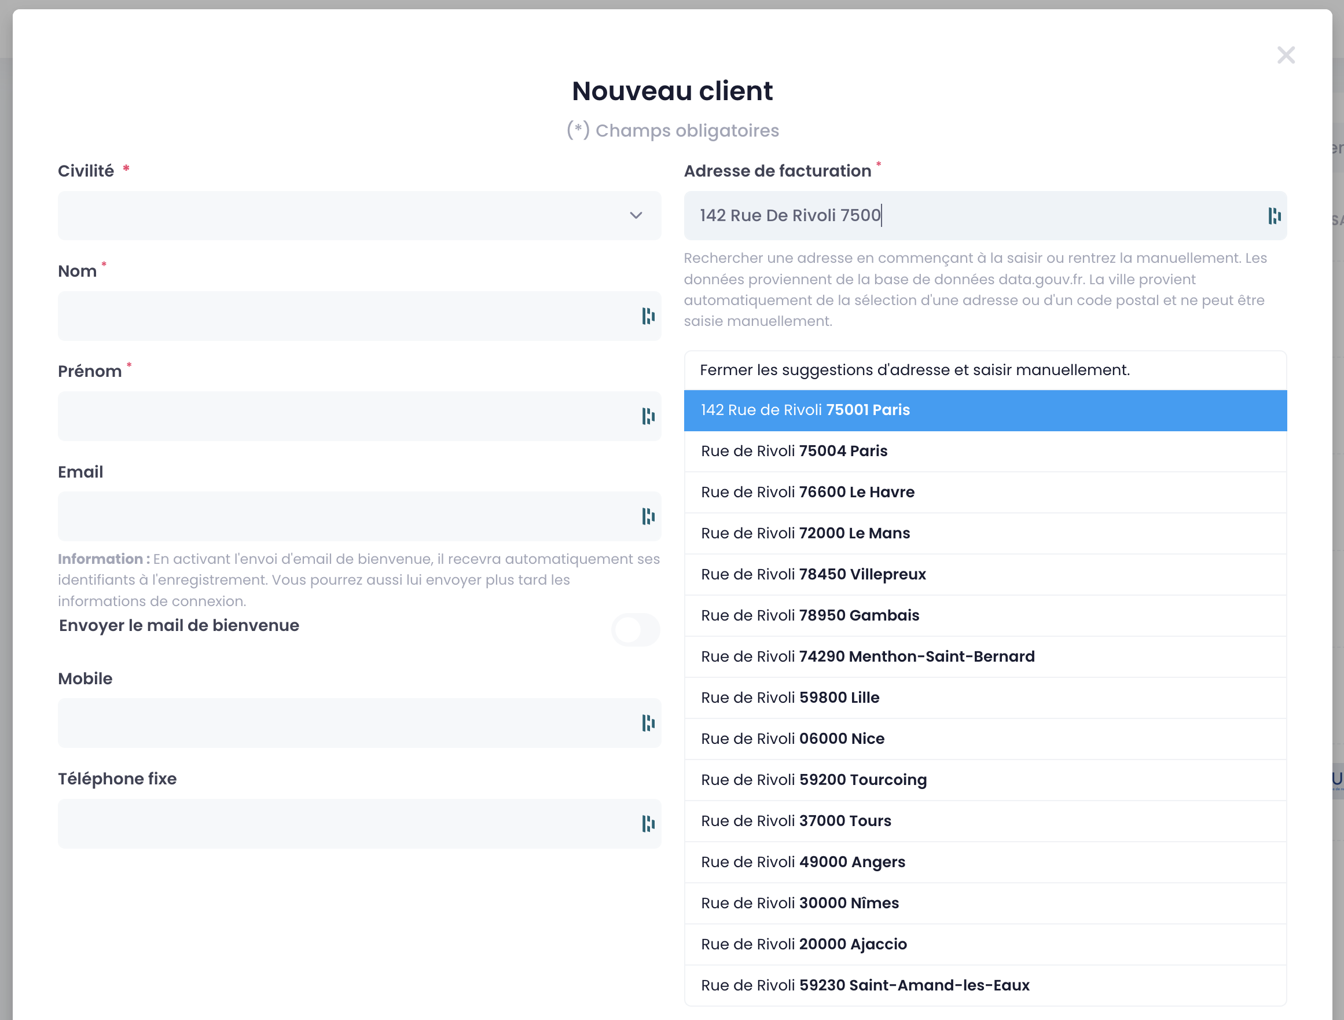Select 142 Rue de Rivoli 75001 Paris suggestion
The height and width of the screenshot is (1020, 1344).
pos(985,410)
